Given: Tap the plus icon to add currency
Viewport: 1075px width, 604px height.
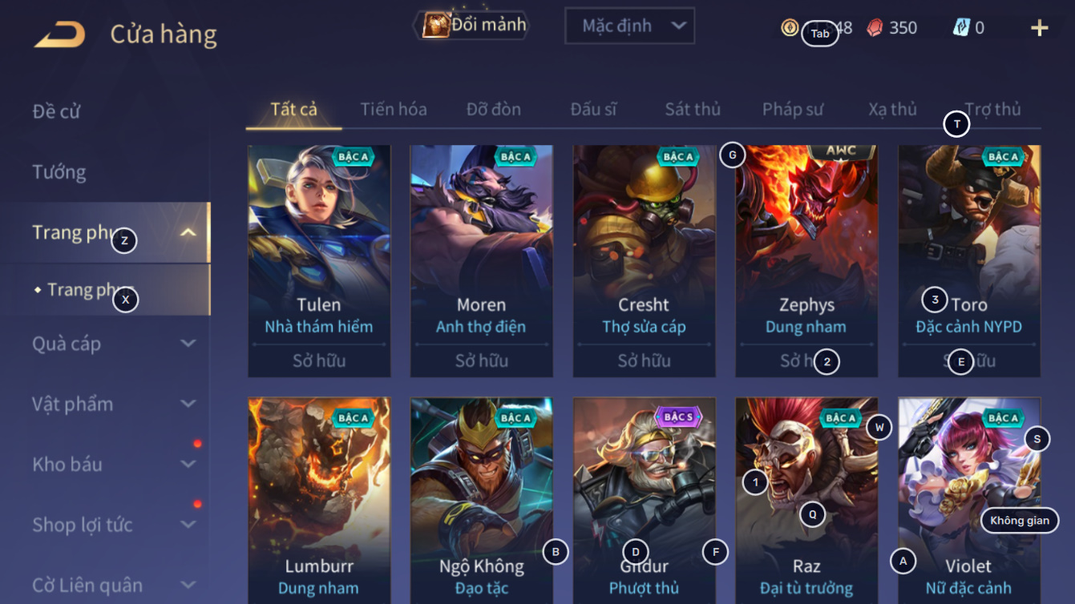Looking at the screenshot, I should point(1039,28).
